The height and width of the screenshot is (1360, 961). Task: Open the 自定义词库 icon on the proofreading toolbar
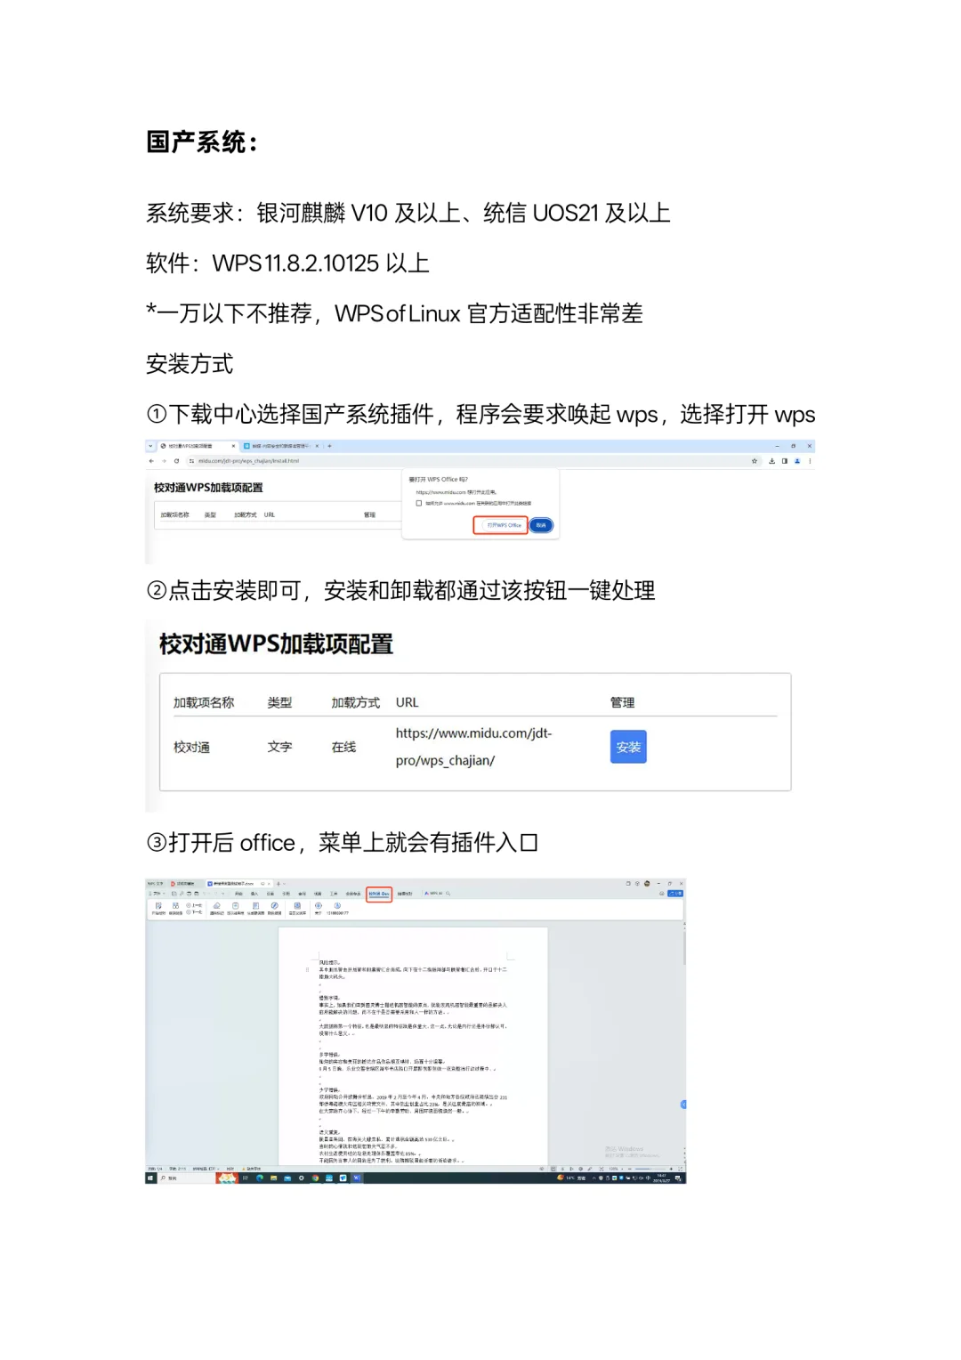point(297,906)
